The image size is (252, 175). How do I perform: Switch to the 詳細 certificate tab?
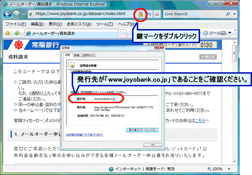point(77,55)
